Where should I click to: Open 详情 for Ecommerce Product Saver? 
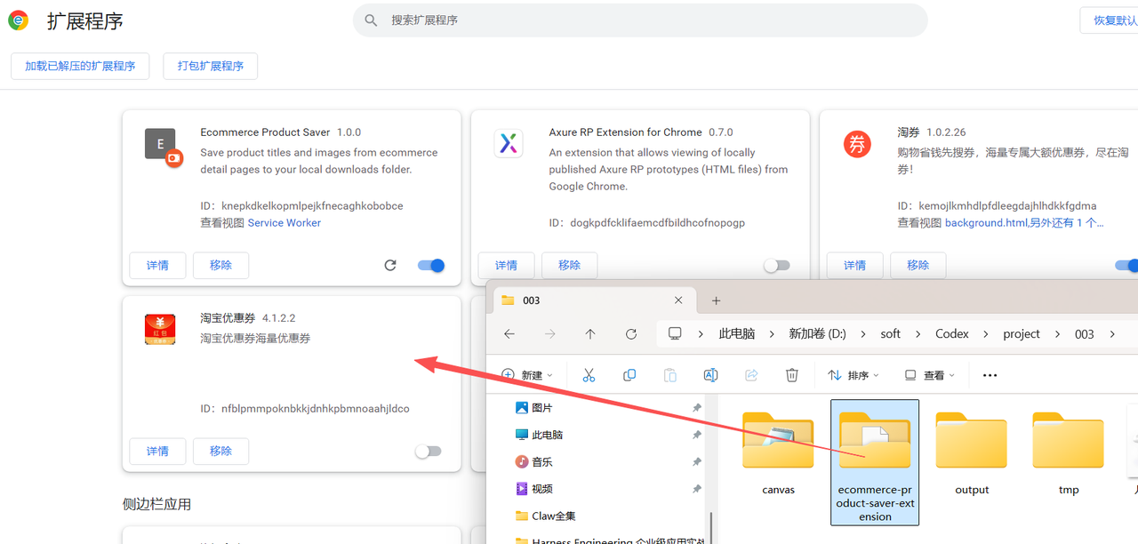click(x=157, y=265)
